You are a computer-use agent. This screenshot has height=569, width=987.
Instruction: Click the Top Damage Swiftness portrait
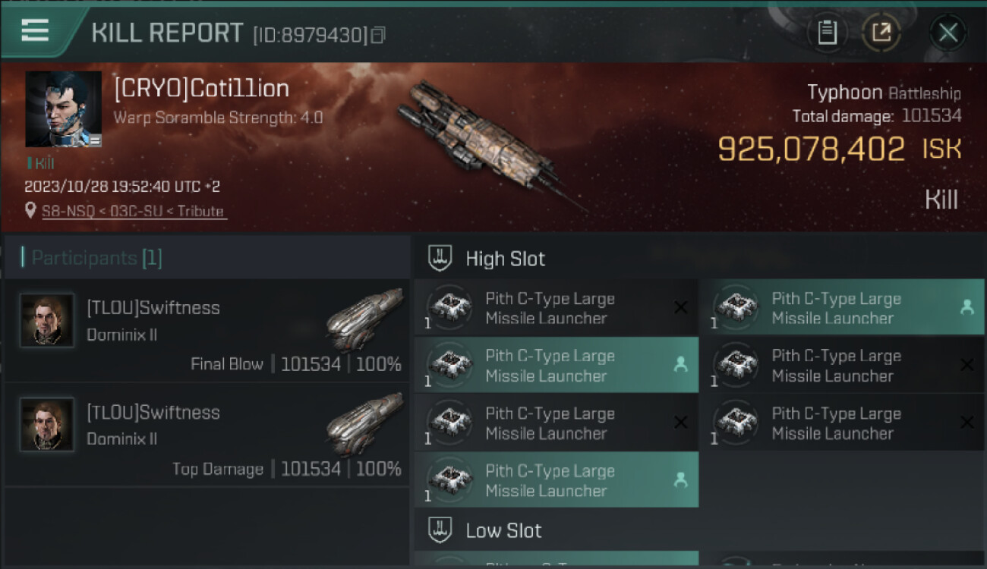click(x=47, y=425)
